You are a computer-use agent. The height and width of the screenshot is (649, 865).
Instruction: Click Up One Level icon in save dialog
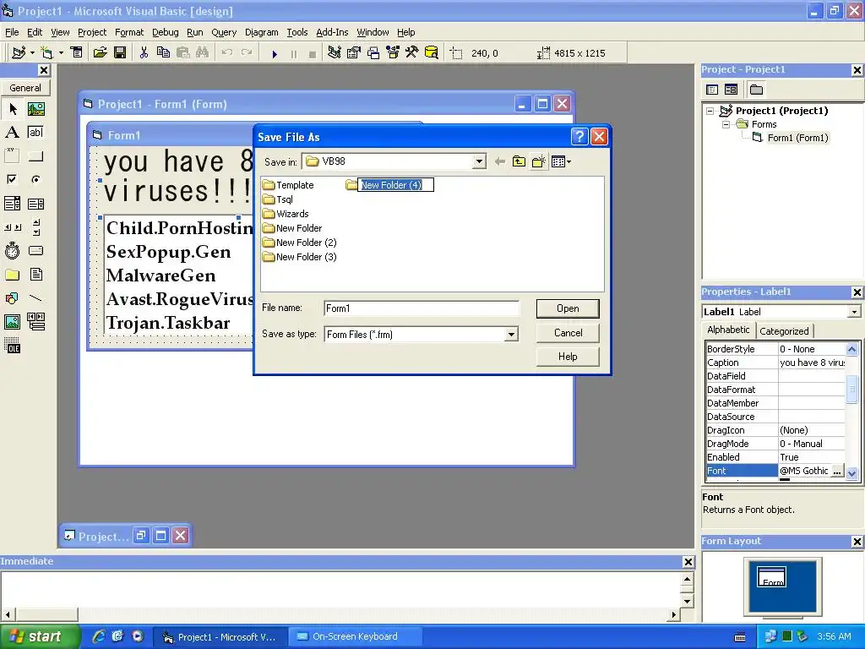519,161
